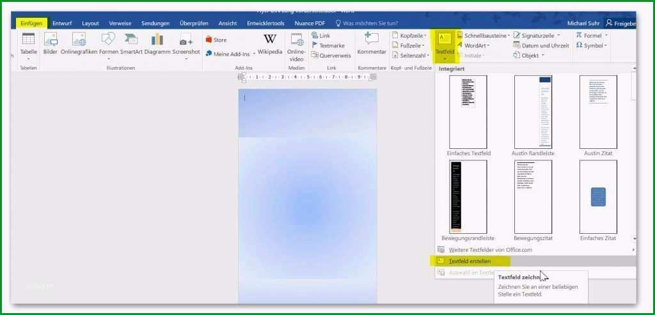The width and height of the screenshot is (655, 315).
Task: Open the Objekt dropdown
Action: (x=529, y=56)
